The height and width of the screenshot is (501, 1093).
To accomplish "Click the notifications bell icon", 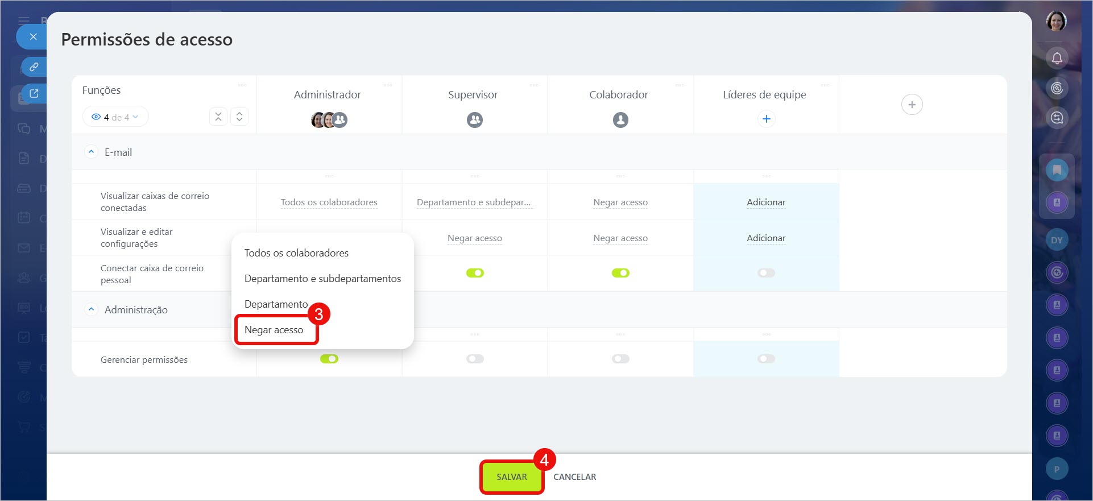I will (1057, 58).
